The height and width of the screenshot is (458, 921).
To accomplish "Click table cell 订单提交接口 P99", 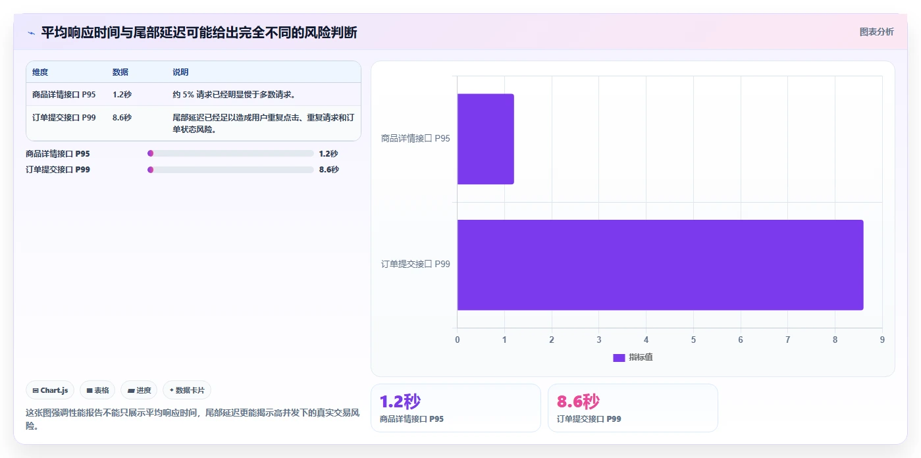I will (x=64, y=117).
